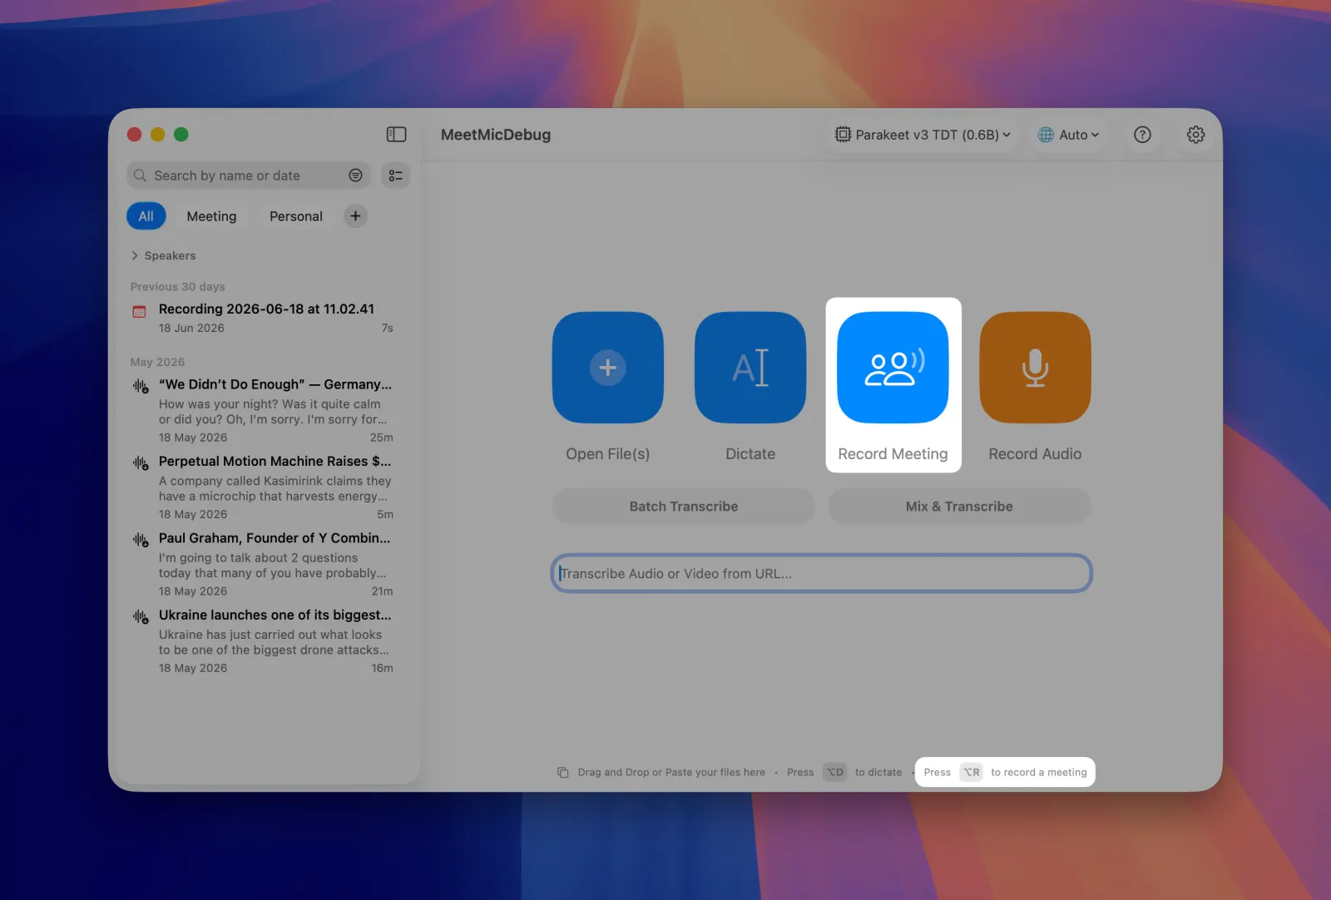Open the help question mark icon
The image size is (1331, 900).
[1142, 135]
